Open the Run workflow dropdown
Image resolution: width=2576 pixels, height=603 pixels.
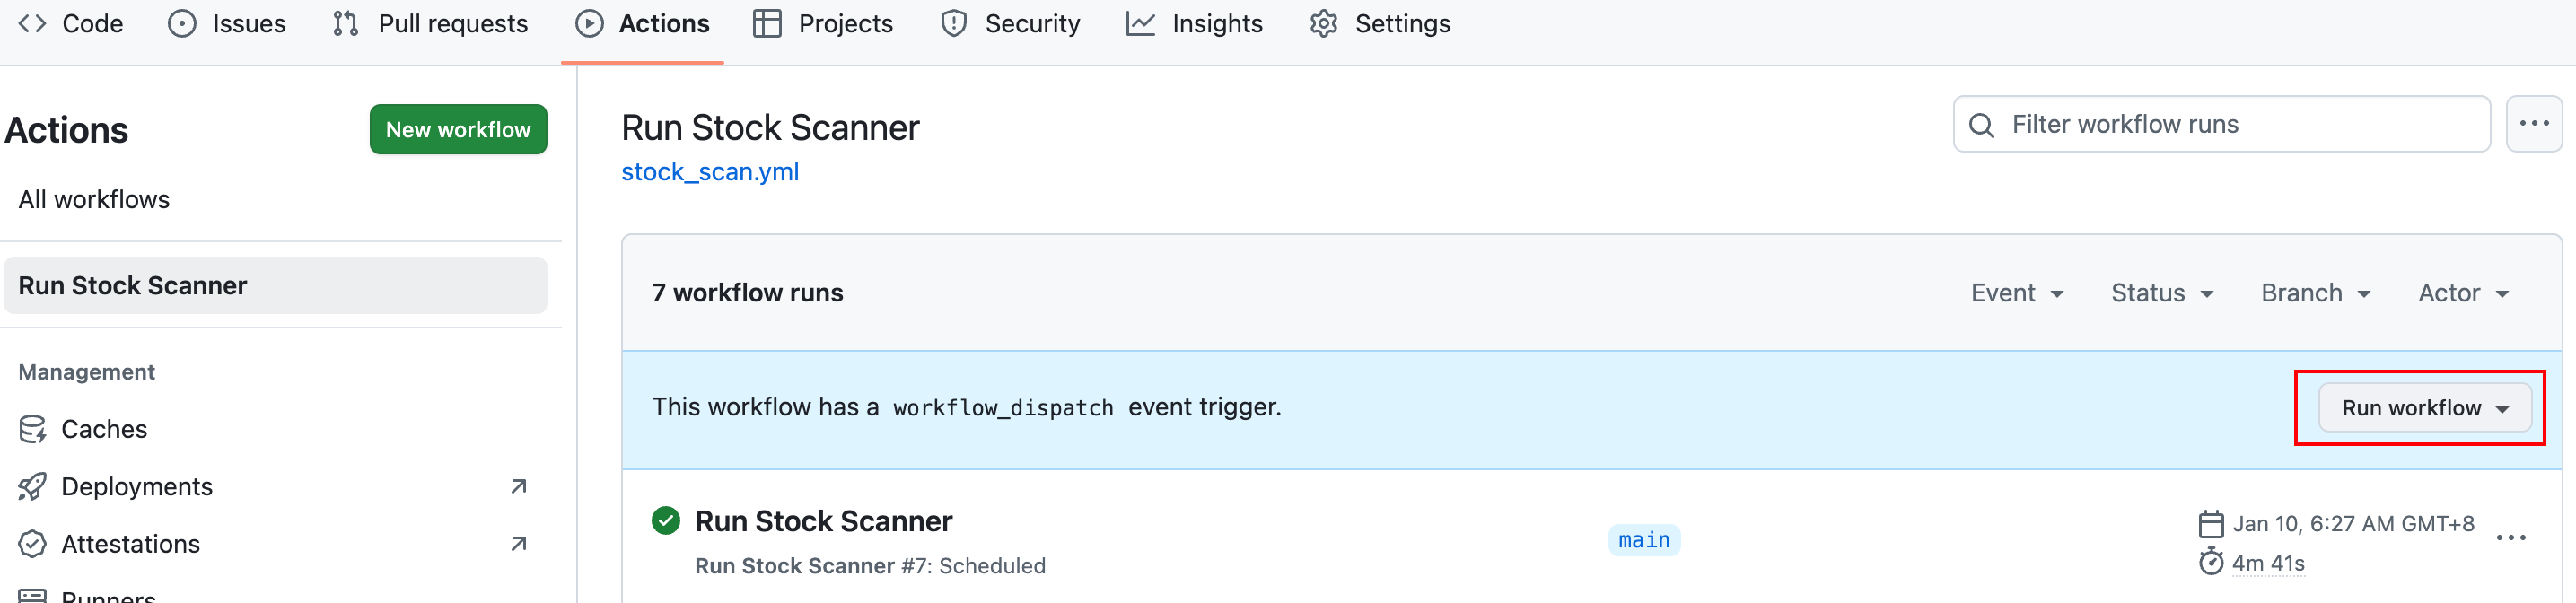tap(2424, 408)
